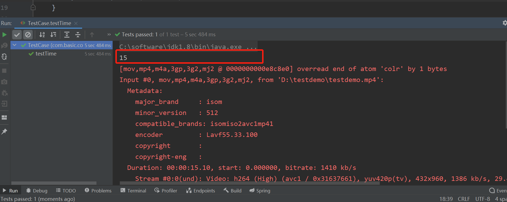Open the Terminal tool window
This screenshot has width=507, height=202.
pos(133,191)
